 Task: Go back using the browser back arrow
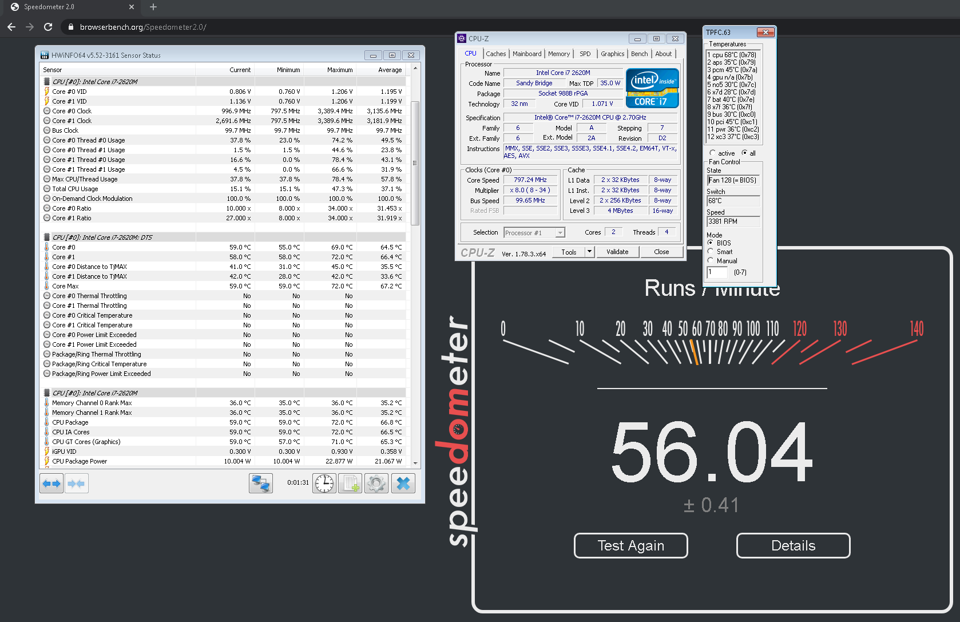11,27
